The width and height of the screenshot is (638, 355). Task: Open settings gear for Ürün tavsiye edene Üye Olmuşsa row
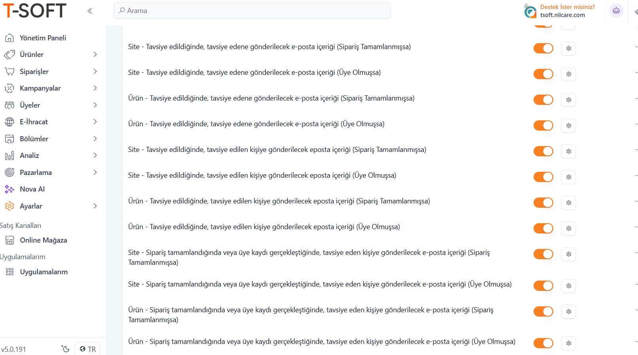(x=568, y=125)
